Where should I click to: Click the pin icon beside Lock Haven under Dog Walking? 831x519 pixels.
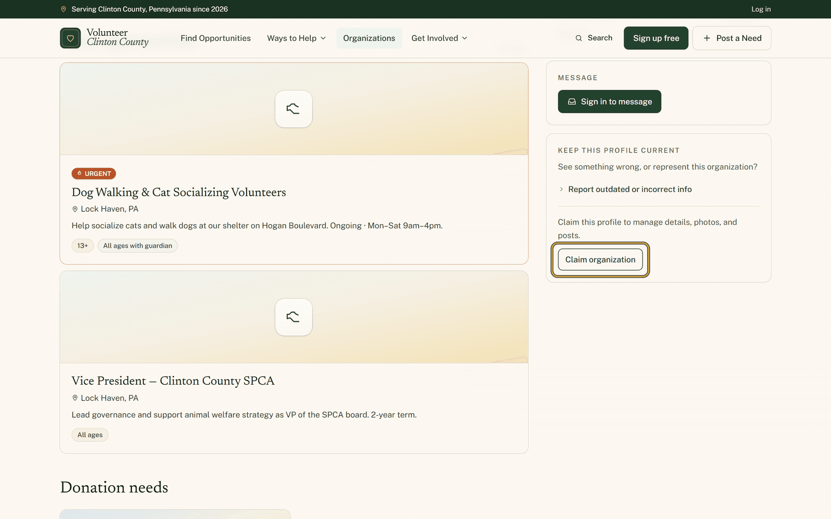click(x=75, y=209)
